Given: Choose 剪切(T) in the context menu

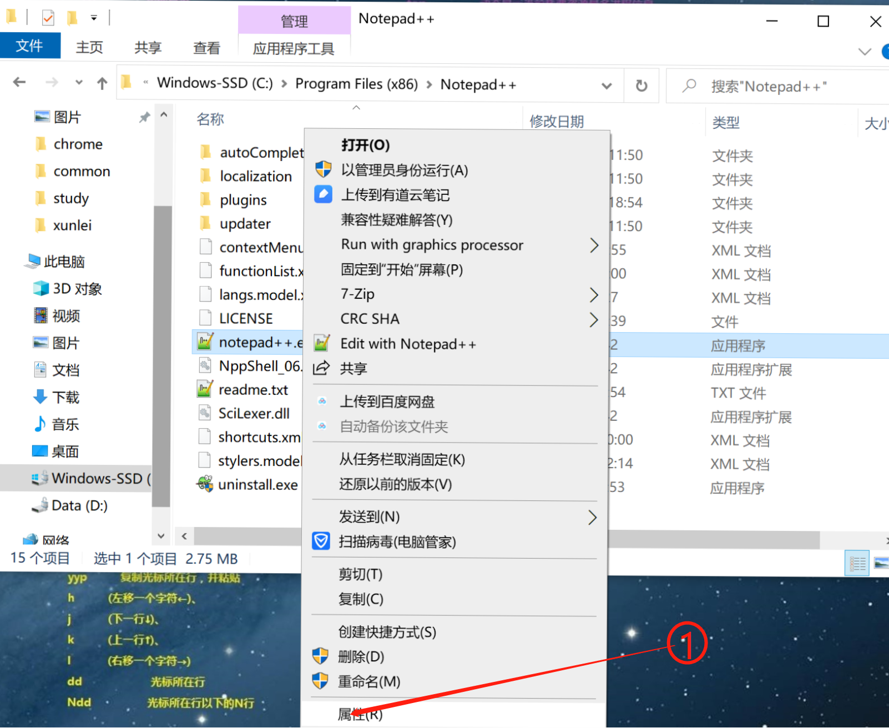Looking at the screenshot, I should tap(361, 574).
